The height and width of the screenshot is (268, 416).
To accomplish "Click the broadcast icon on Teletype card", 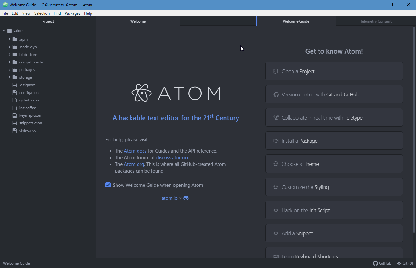I will (276, 118).
